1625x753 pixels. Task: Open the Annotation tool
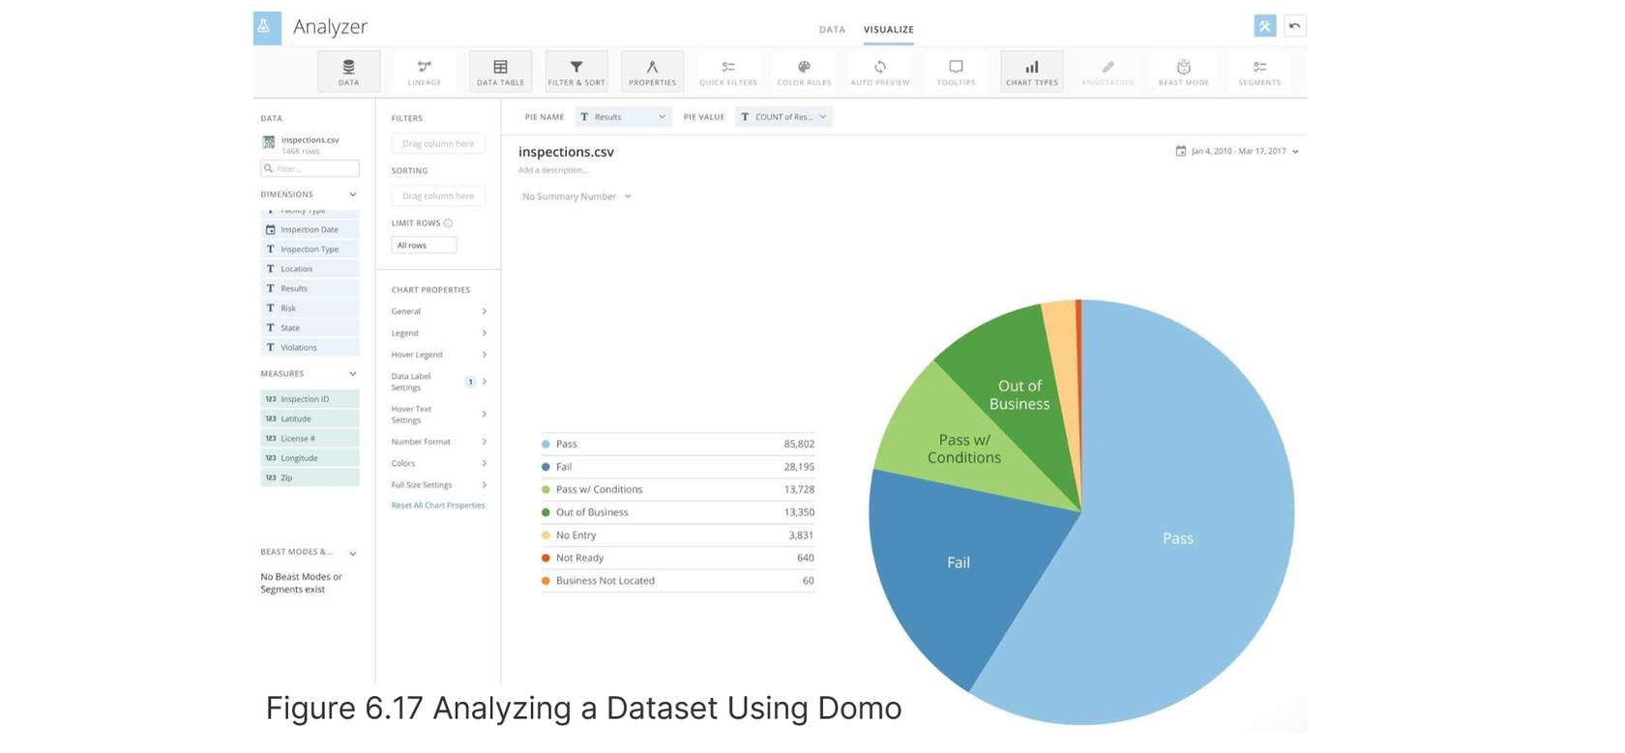click(x=1108, y=72)
